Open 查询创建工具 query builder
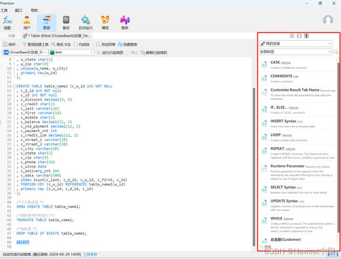This screenshot has height=259, width=341. pyautogui.click(x=36, y=44)
